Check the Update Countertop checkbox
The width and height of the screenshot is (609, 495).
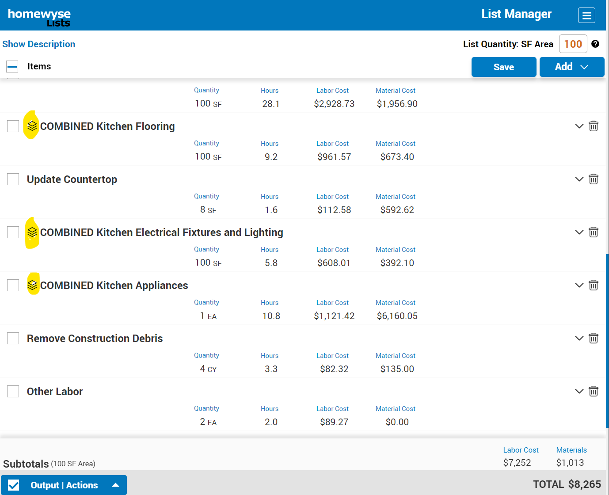[13, 179]
